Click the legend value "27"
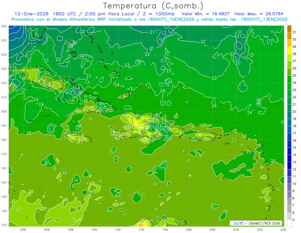The image size is (301, 233). [294, 61]
